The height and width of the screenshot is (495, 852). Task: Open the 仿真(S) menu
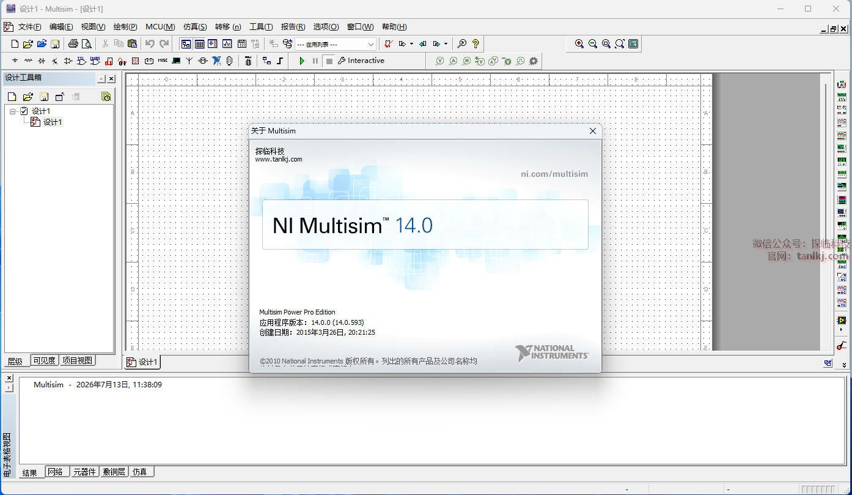point(195,27)
